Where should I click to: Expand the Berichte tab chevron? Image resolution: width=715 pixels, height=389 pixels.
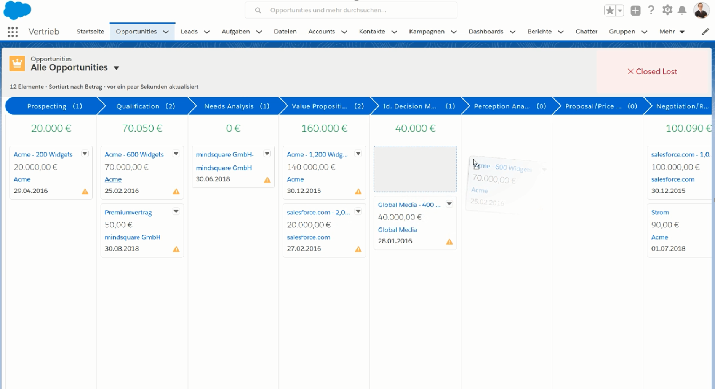[561, 32]
